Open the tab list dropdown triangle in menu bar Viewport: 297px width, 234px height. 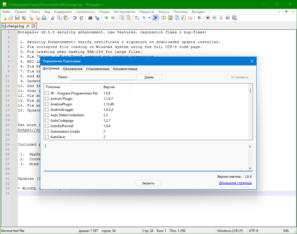click(286, 12)
